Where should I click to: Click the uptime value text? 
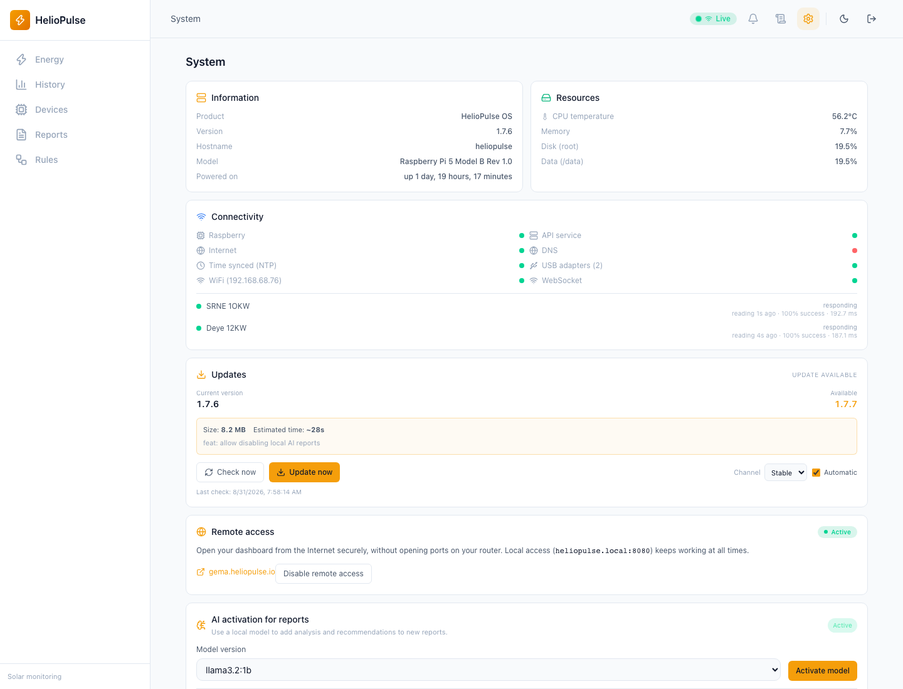coord(458,177)
